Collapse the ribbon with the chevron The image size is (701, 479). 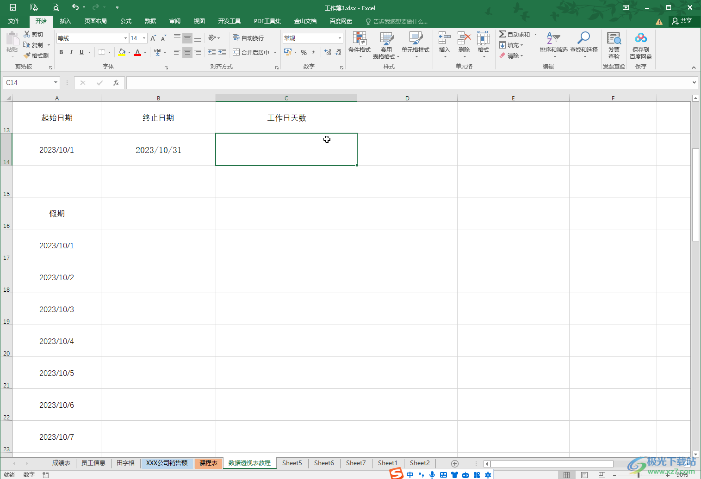[694, 68]
